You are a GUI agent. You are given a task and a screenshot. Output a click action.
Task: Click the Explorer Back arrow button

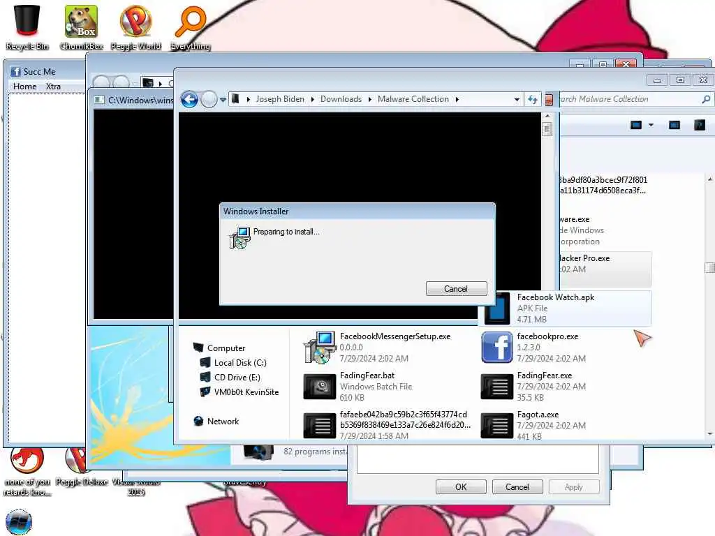coord(189,99)
